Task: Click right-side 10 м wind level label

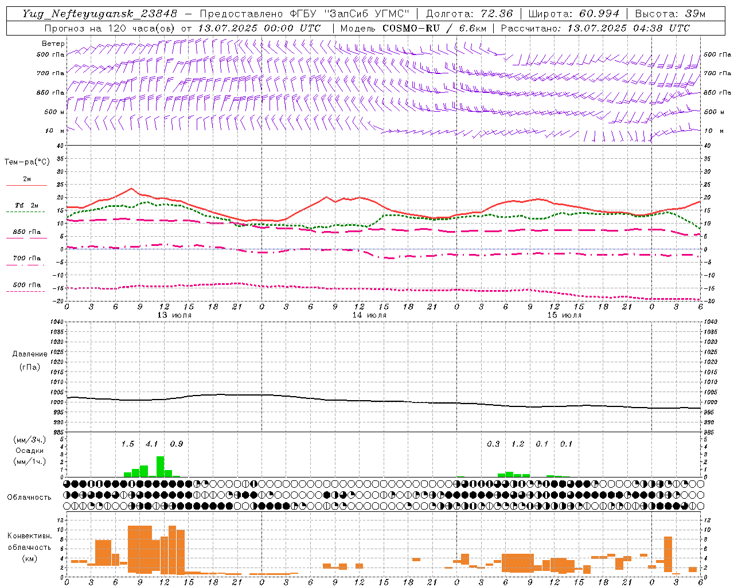Action: click(713, 131)
